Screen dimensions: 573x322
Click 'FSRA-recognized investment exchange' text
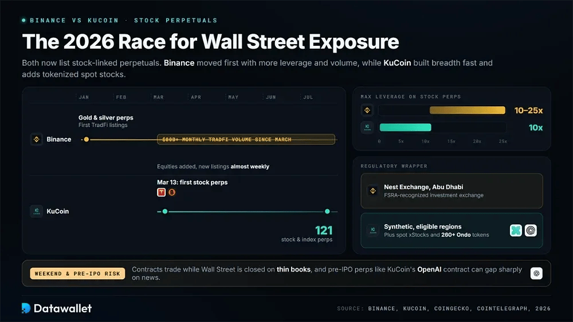[x=434, y=196]
